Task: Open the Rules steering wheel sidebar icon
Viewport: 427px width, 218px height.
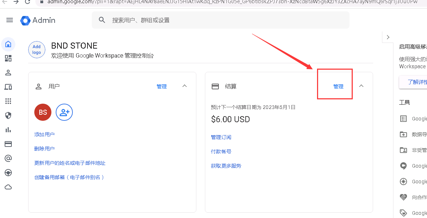Action: (x=8, y=173)
